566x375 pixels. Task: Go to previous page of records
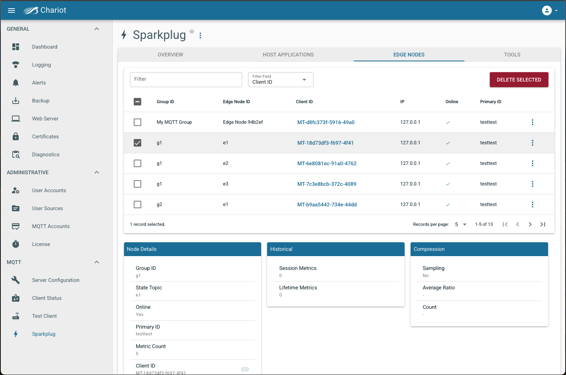pos(517,224)
